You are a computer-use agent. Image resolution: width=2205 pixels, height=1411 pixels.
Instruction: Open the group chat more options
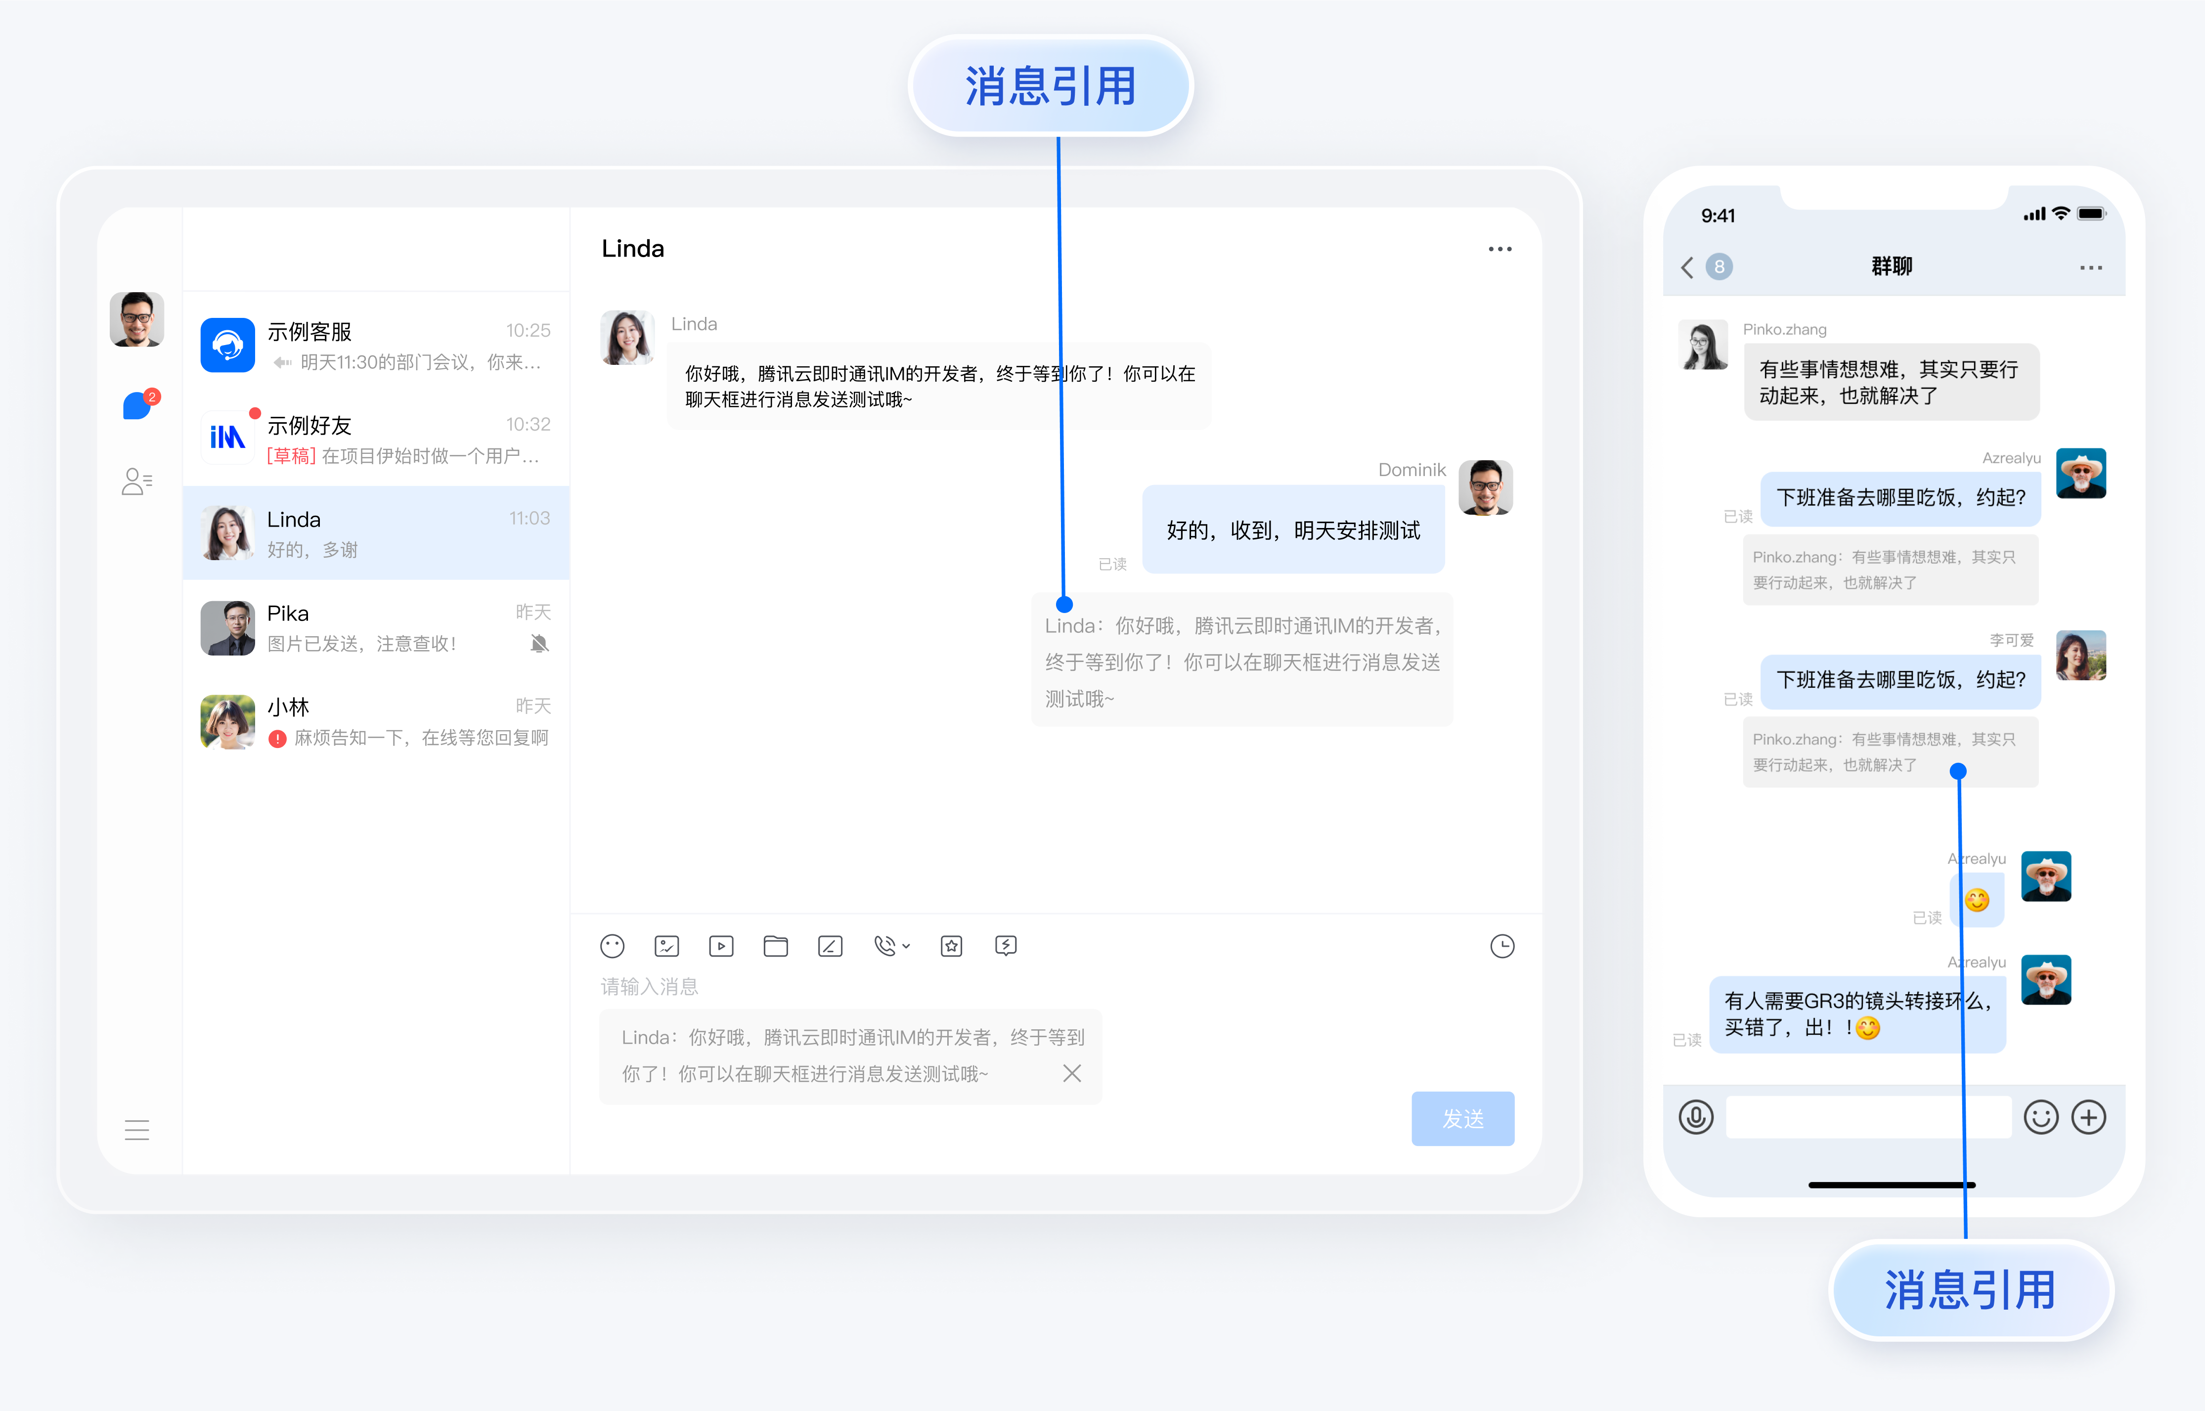pos(2090,267)
